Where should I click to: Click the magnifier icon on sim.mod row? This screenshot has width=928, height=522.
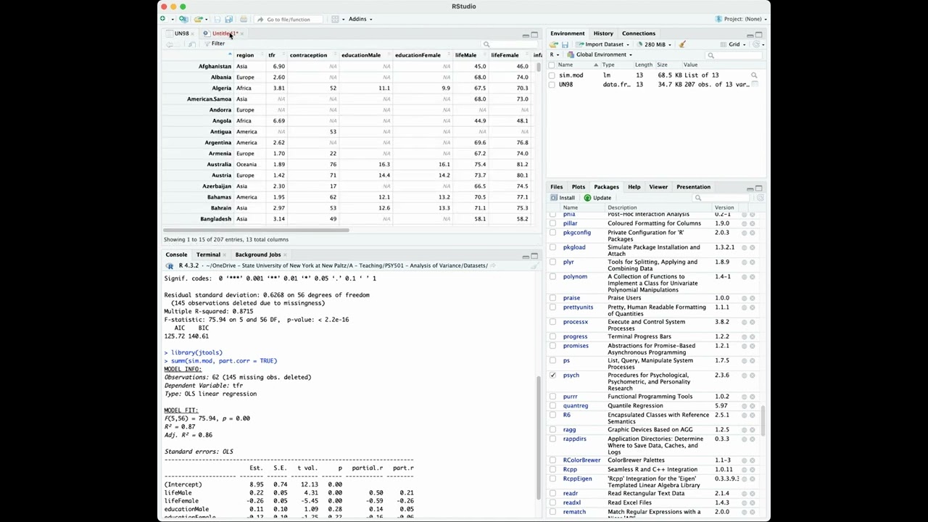point(754,75)
